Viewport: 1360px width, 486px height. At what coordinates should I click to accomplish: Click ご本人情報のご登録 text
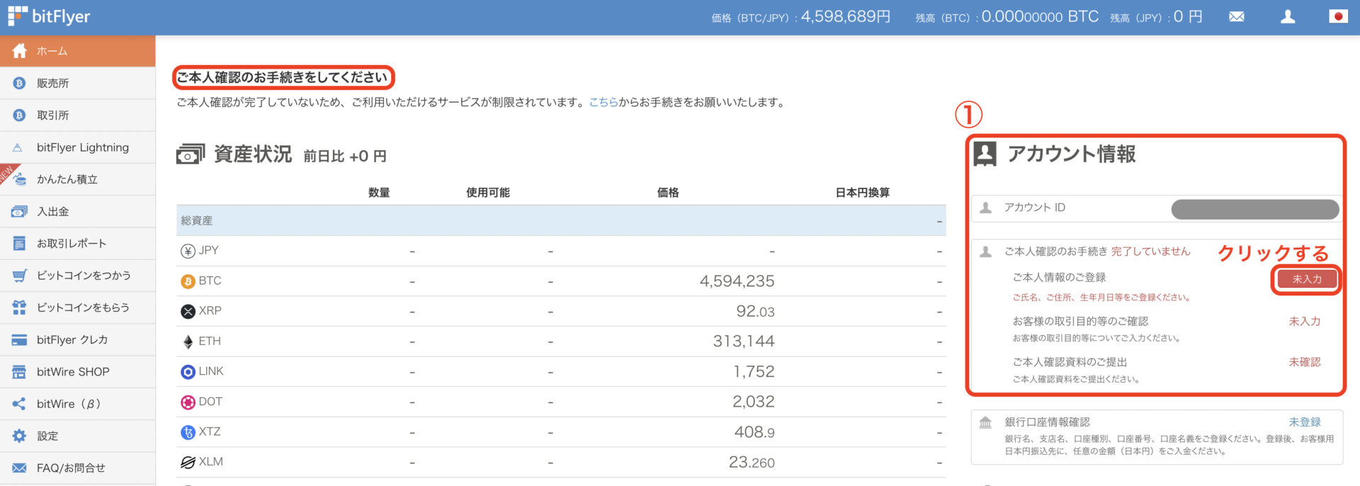pos(1059,278)
